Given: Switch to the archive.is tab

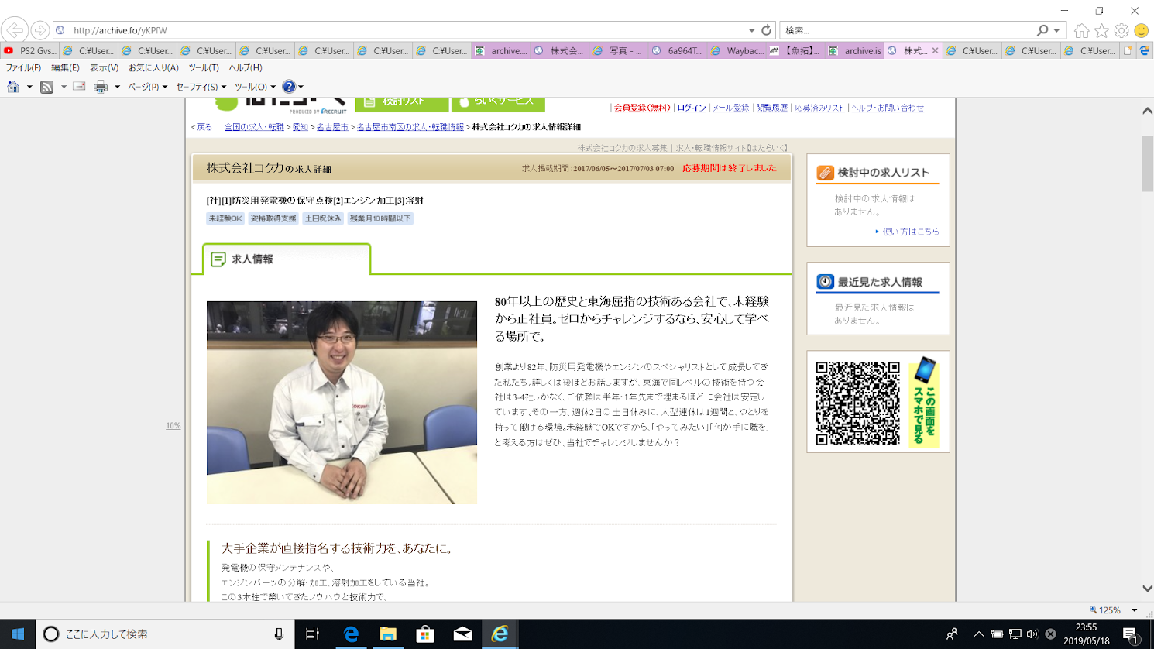Looking at the screenshot, I should click(854, 51).
